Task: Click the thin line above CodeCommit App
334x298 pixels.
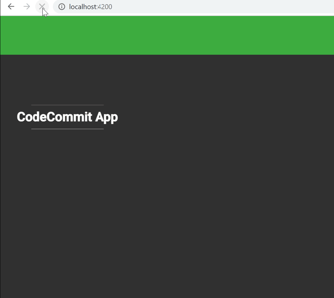Action: [x=67, y=105]
